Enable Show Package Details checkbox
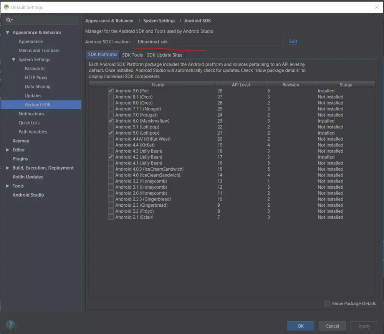This screenshot has height=334, width=384. point(327,303)
